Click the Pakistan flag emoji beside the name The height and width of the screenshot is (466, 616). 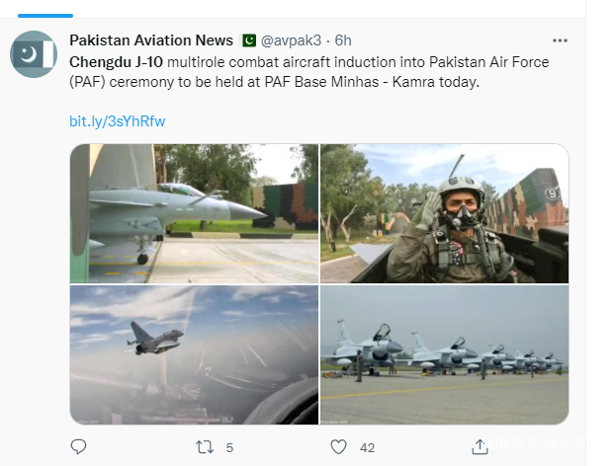tap(249, 40)
